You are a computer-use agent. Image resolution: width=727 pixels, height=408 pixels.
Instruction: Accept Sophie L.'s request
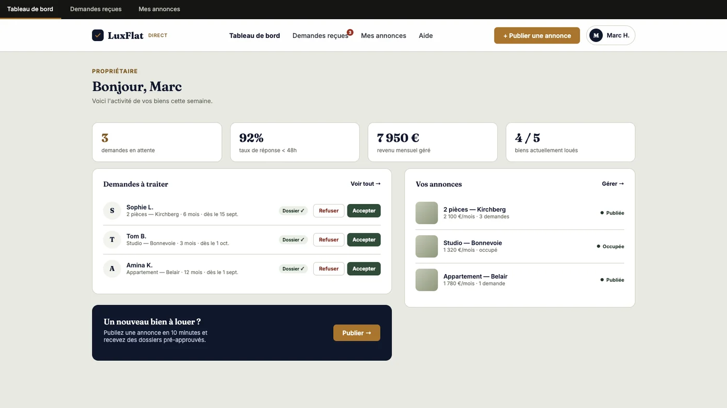(x=364, y=211)
